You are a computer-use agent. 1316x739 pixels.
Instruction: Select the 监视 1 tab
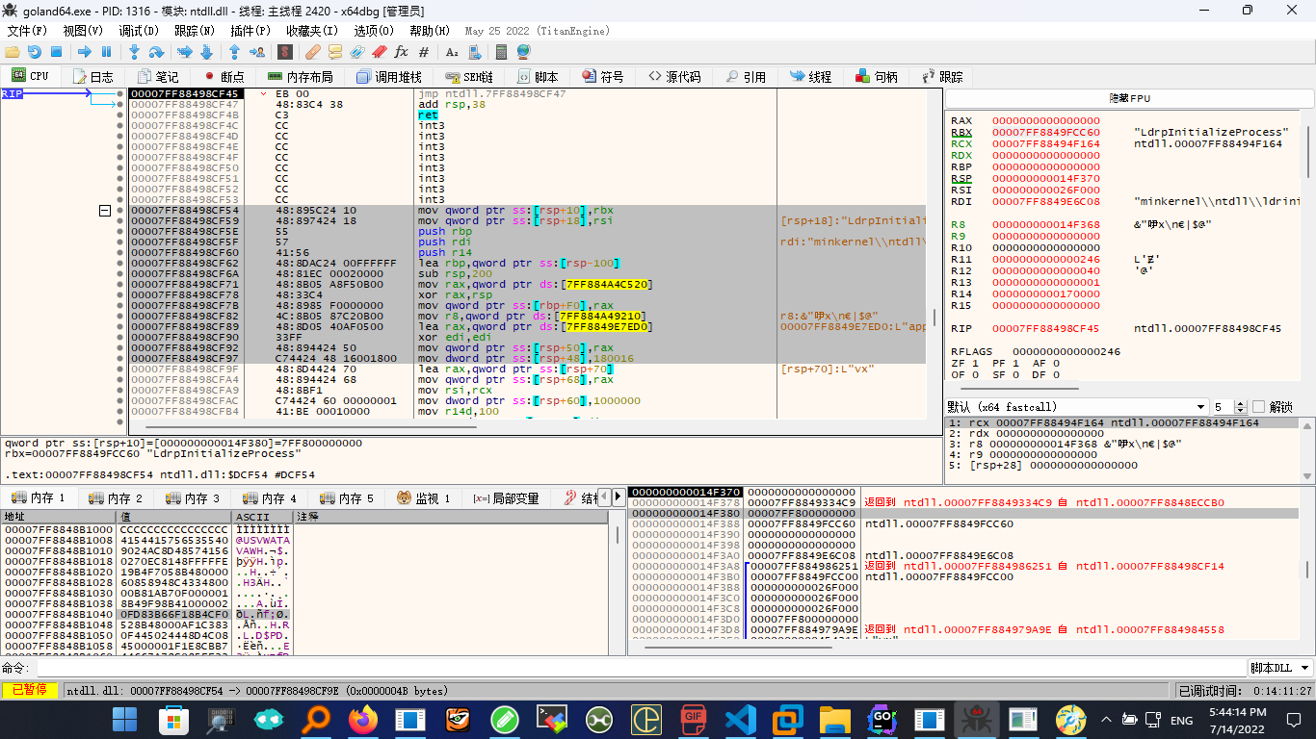(424, 497)
